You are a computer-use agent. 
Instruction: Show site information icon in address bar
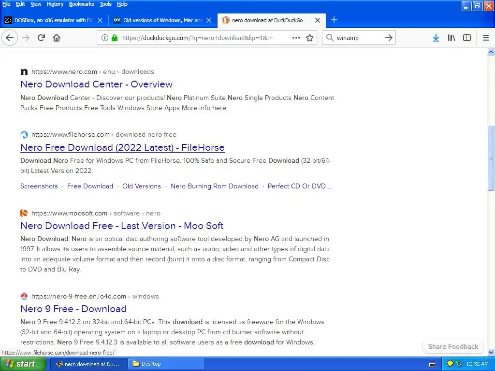[105, 38]
